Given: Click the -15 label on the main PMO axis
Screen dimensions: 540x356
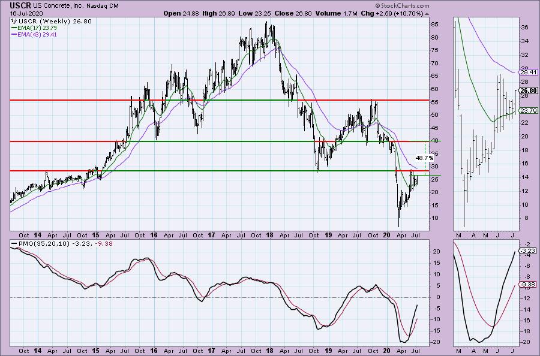Looking at the screenshot, I should point(436,331).
